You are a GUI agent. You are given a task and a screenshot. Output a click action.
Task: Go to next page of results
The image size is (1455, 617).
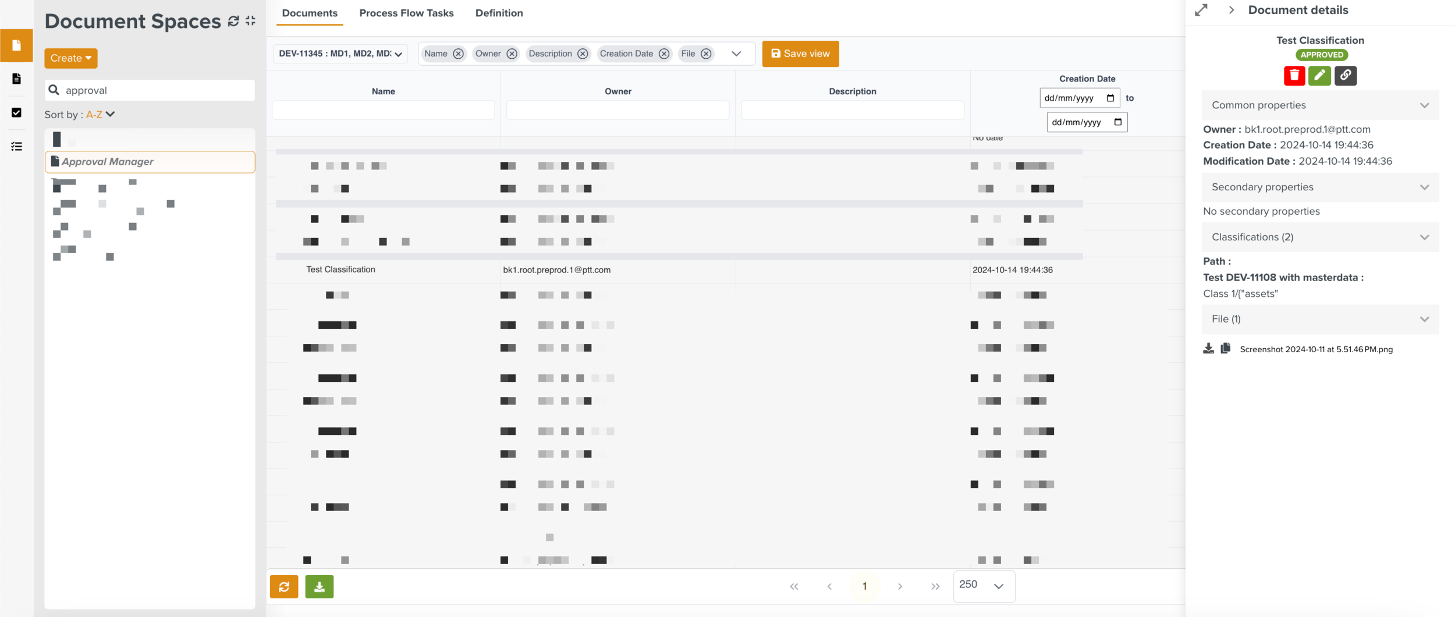(900, 587)
